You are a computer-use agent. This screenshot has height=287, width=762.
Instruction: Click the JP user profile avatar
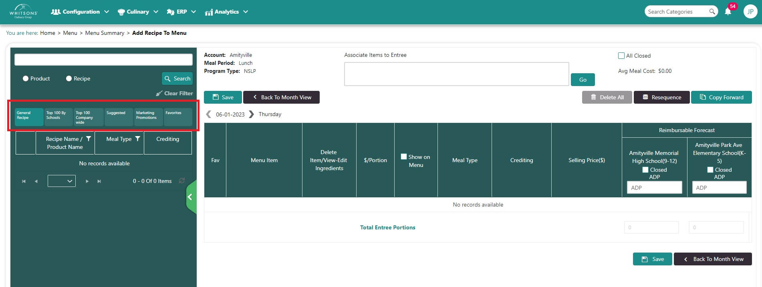click(750, 12)
